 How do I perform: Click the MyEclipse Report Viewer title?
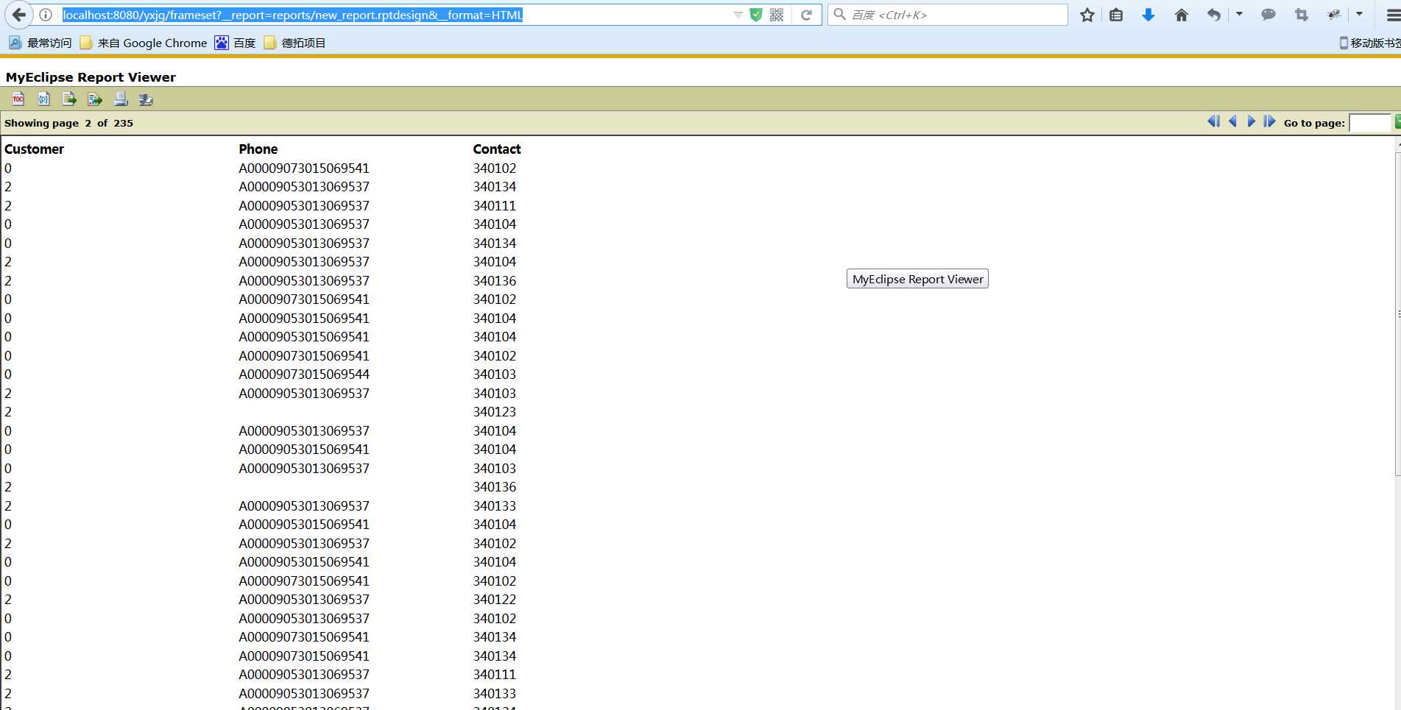pos(91,77)
